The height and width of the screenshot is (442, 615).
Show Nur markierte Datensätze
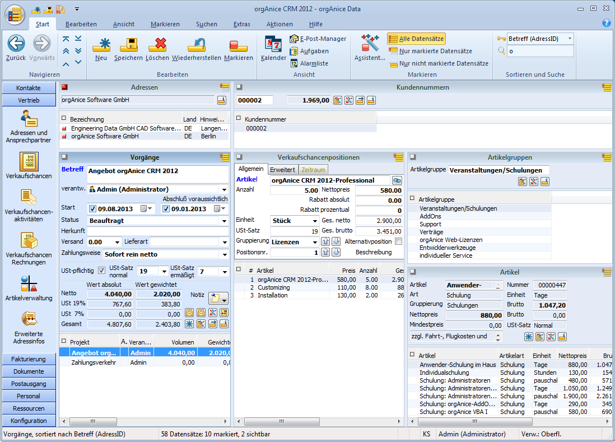click(x=430, y=51)
